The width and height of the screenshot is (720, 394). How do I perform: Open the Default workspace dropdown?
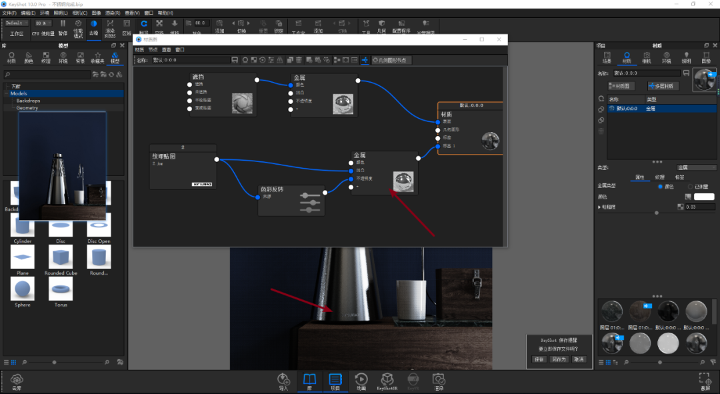[x=17, y=23]
